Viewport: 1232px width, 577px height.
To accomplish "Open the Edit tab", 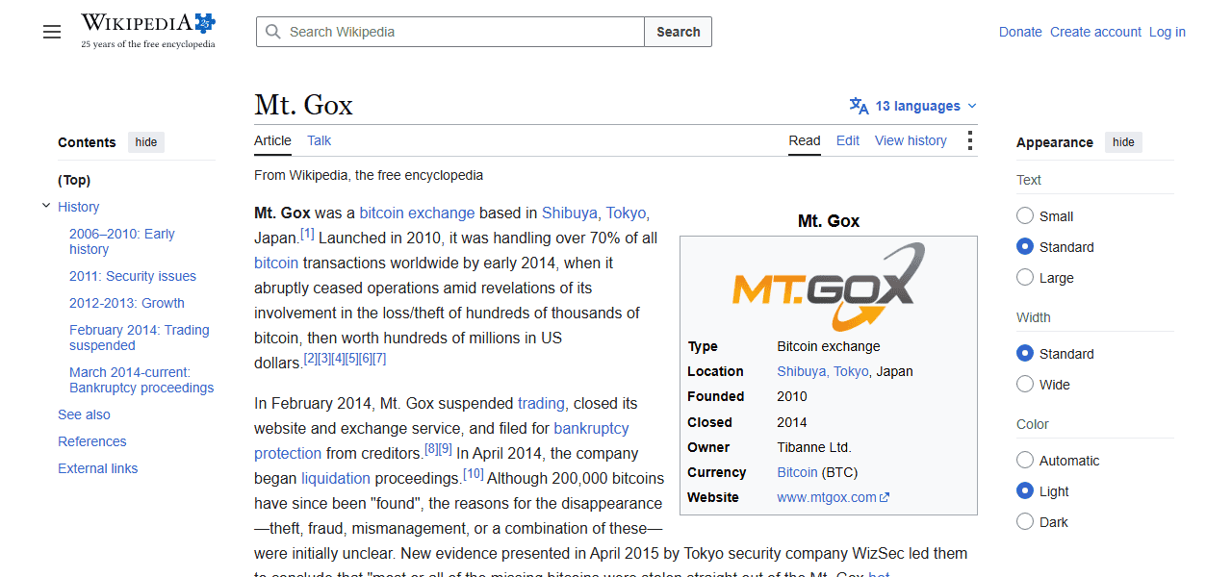I will tap(848, 140).
